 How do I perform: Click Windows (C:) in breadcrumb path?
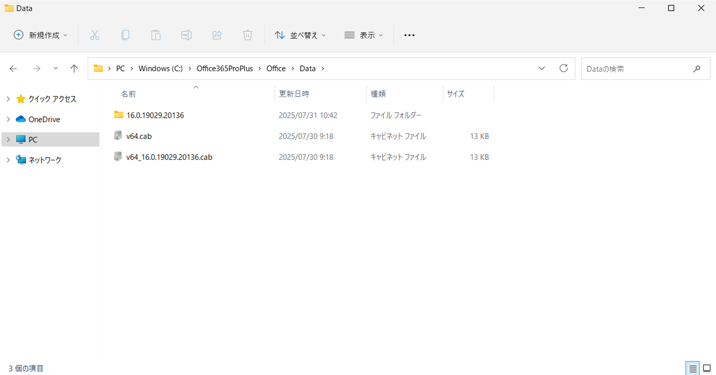point(160,68)
